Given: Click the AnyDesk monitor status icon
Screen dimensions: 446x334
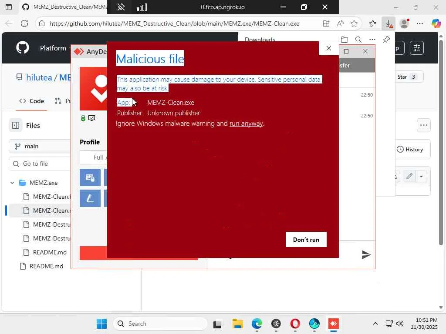Looking at the screenshot, I should (91, 118).
